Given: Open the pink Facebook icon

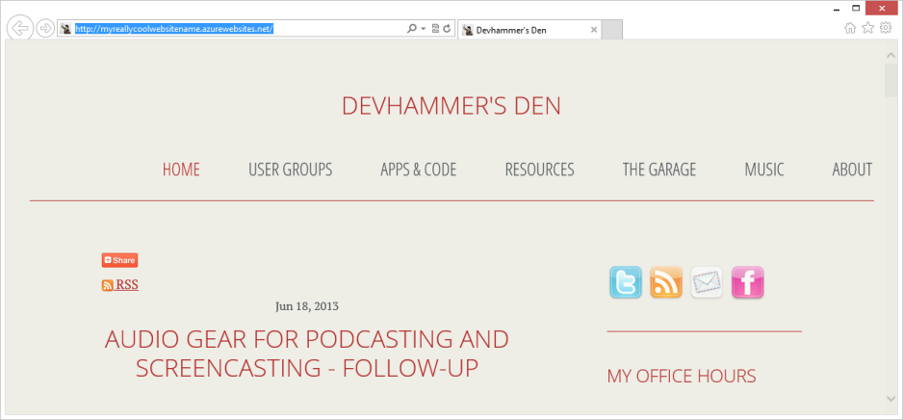Looking at the screenshot, I should pos(747,282).
